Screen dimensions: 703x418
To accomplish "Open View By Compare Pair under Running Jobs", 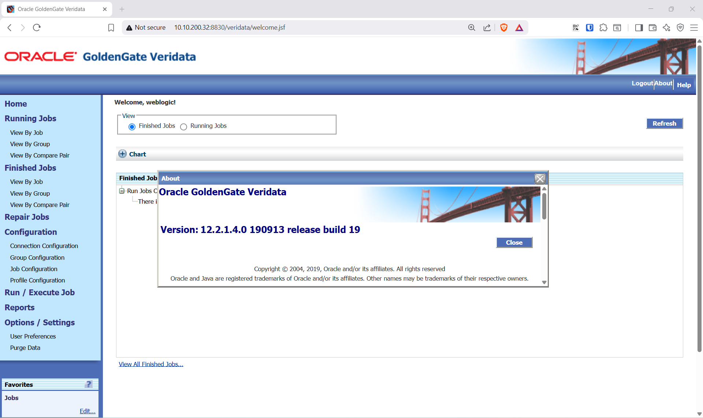I will 40,155.
